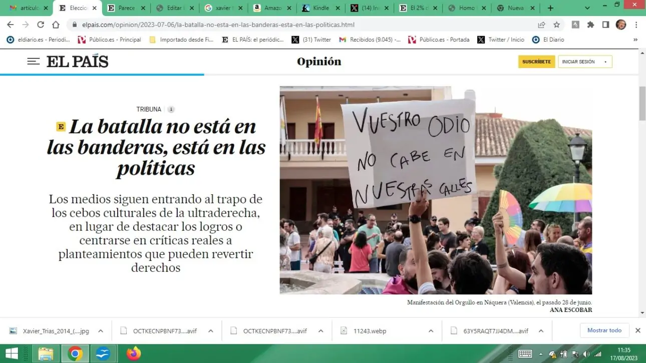Open the Chrome three-dot menu
The height and width of the screenshot is (363, 646).
pyautogui.click(x=636, y=25)
